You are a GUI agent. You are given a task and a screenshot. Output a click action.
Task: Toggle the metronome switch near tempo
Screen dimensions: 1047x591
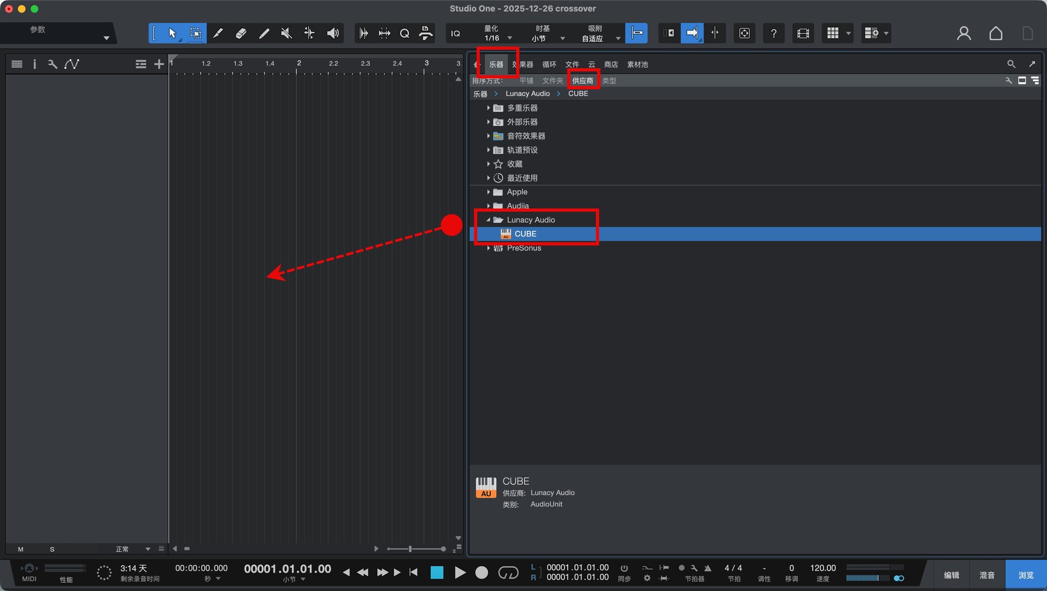707,568
